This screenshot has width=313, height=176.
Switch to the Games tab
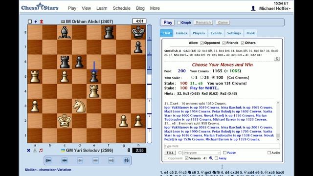[181, 33]
